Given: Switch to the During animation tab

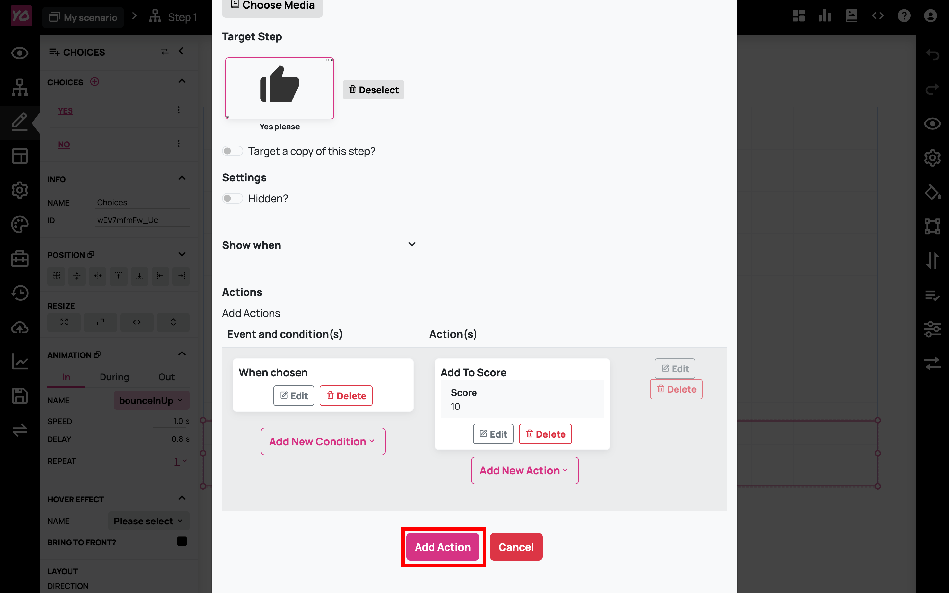Looking at the screenshot, I should [x=114, y=377].
